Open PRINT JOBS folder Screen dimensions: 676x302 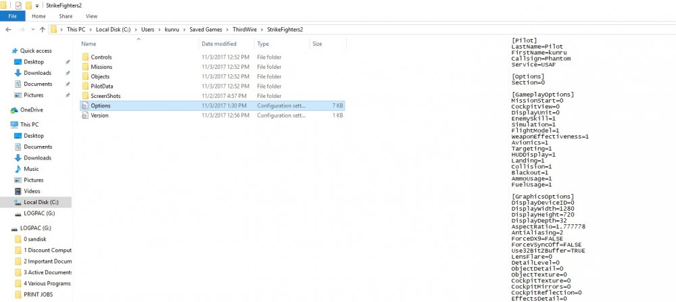click(x=38, y=295)
